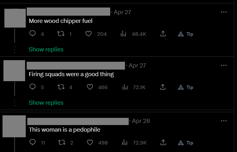Open more options for the wood chipper post
237x152 pixels.
[224, 12]
